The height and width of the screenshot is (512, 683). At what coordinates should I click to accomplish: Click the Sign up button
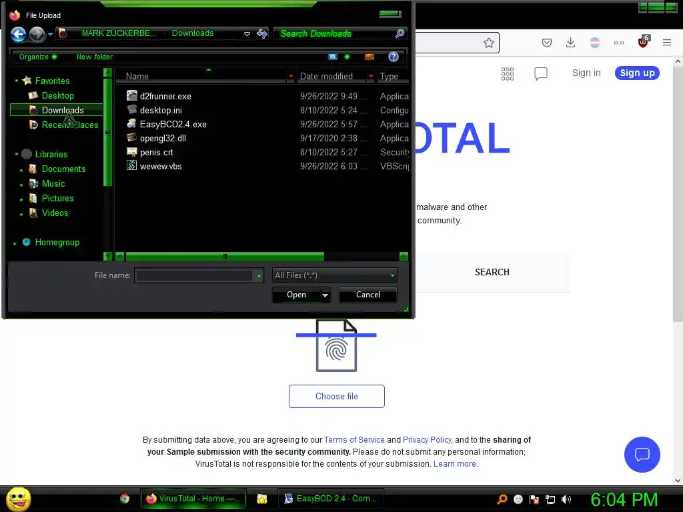click(637, 73)
